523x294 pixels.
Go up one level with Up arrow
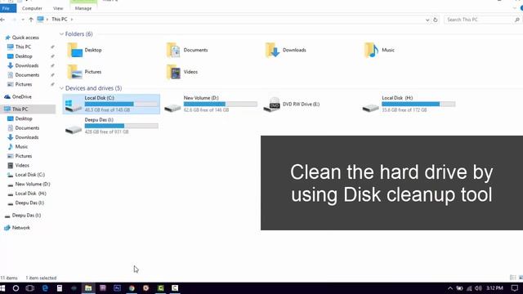31,20
